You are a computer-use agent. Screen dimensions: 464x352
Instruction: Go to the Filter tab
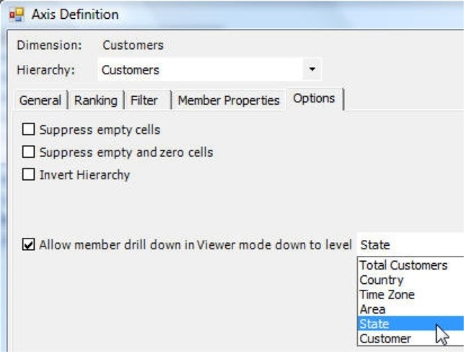click(x=144, y=100)
